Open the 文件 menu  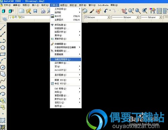(7, 5)
